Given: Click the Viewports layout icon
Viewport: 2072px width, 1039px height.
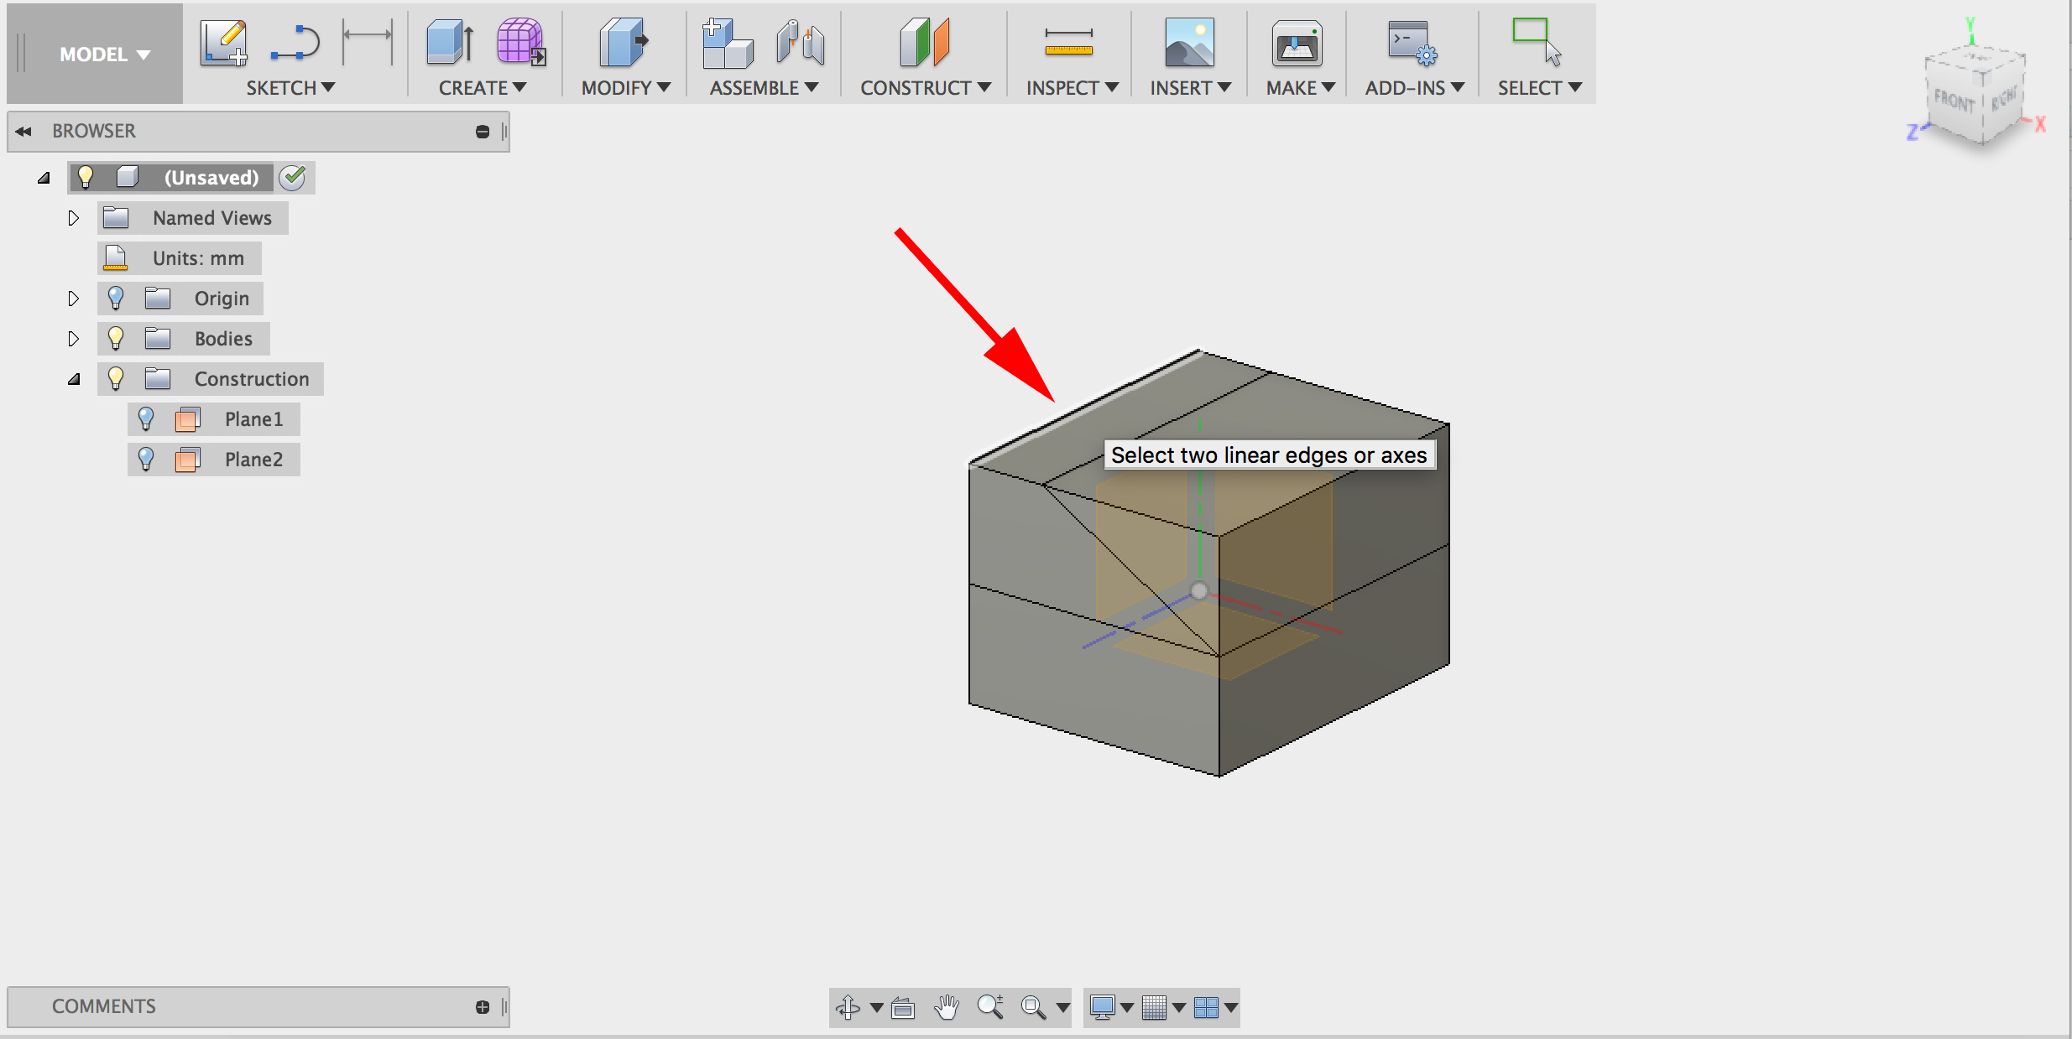Looking at the screenshot, I should (1206, 1007).
